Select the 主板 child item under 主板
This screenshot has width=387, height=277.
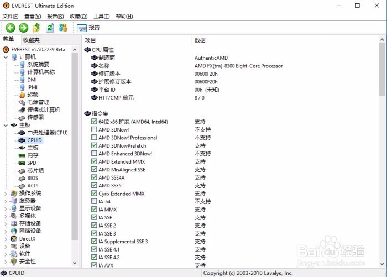(x=33, y=148)
